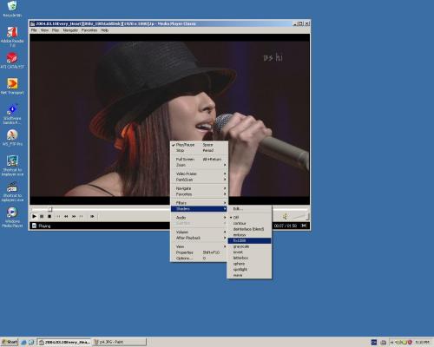Viewport: 434px width, 347px height.
Task: Click the Pause button in player toolbar
Action: point(42,216)
